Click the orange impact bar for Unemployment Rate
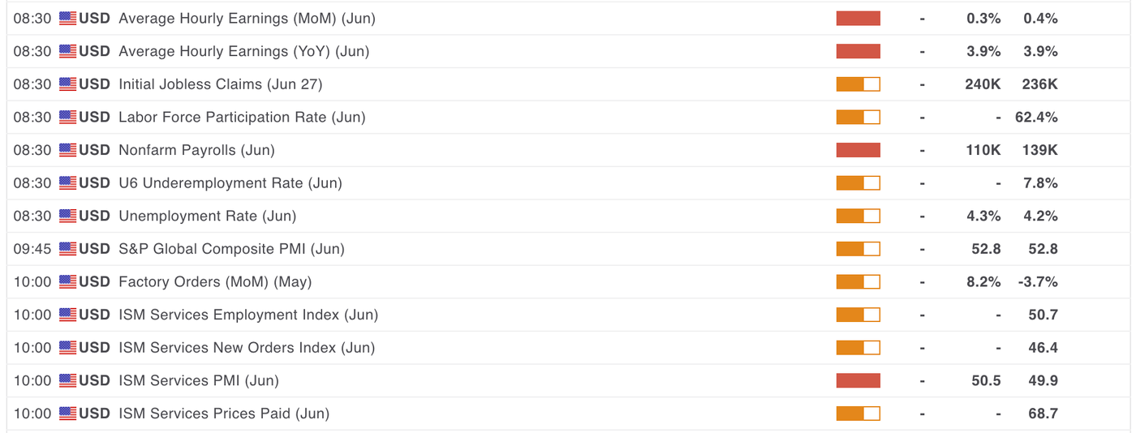1136x433 pixels. click(858, 216)
